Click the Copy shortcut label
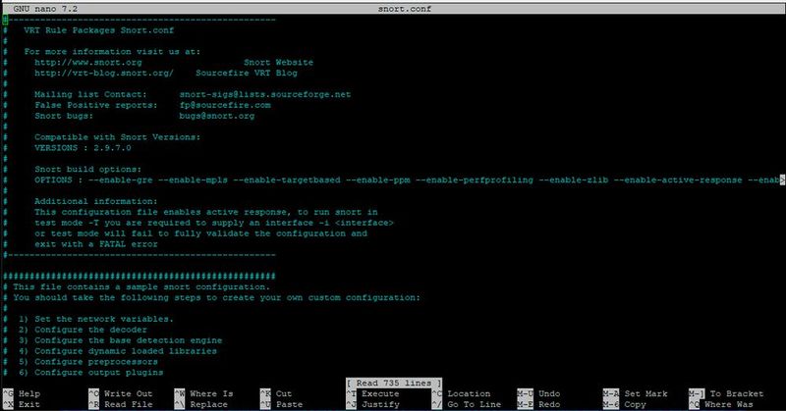Viewport: 786px width, 411px height. click(x=635, y=404)
